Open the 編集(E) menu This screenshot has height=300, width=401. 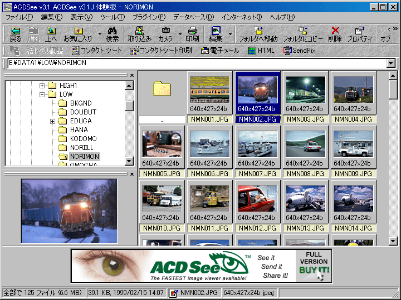click(52, 17)
